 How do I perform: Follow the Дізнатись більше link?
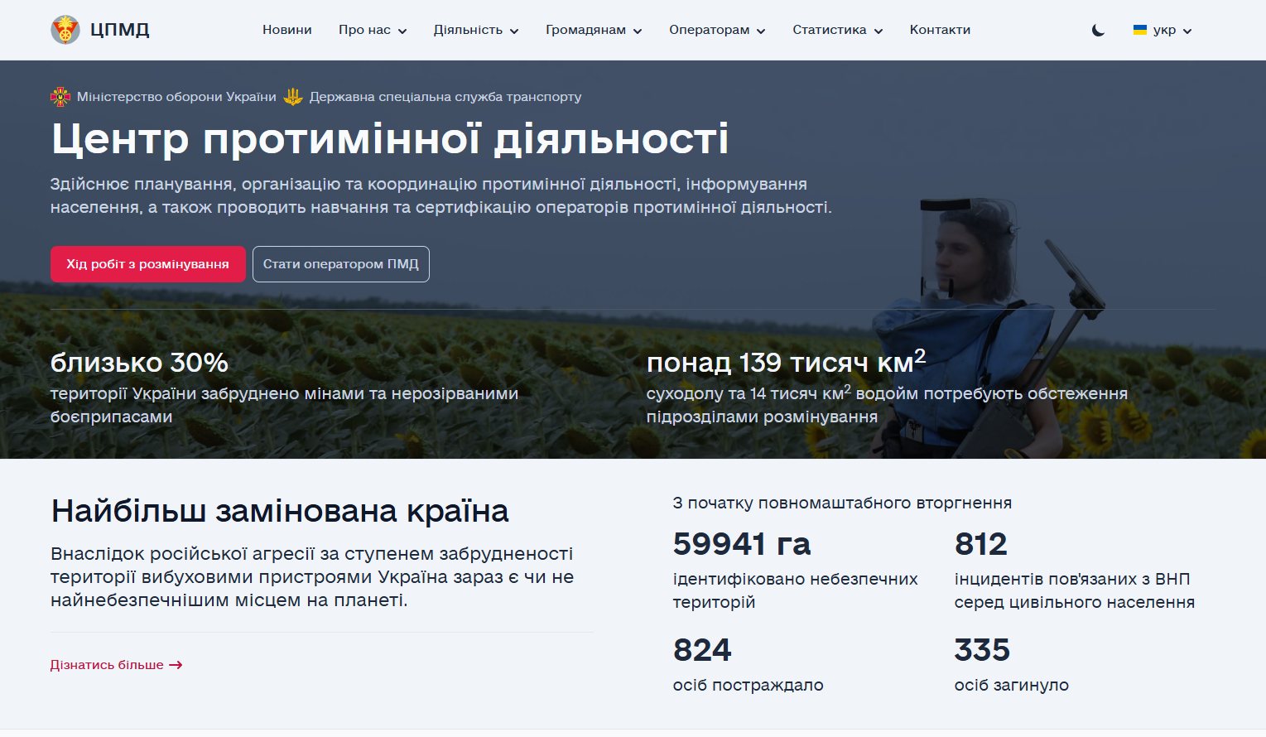pos(107,665)
